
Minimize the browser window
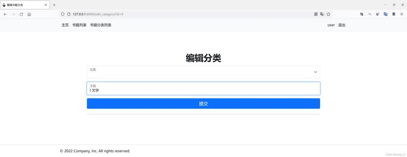click(x=385, y=5)
